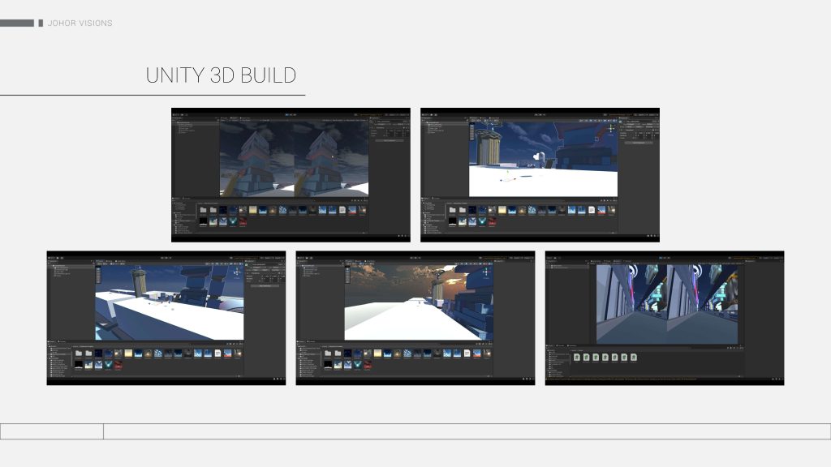Viewport: 831px width, 467px height.
Task: Expand the scene root in the stereo tower window's Hierarchy
Action: pyautogui.click(x=177, y=122)
